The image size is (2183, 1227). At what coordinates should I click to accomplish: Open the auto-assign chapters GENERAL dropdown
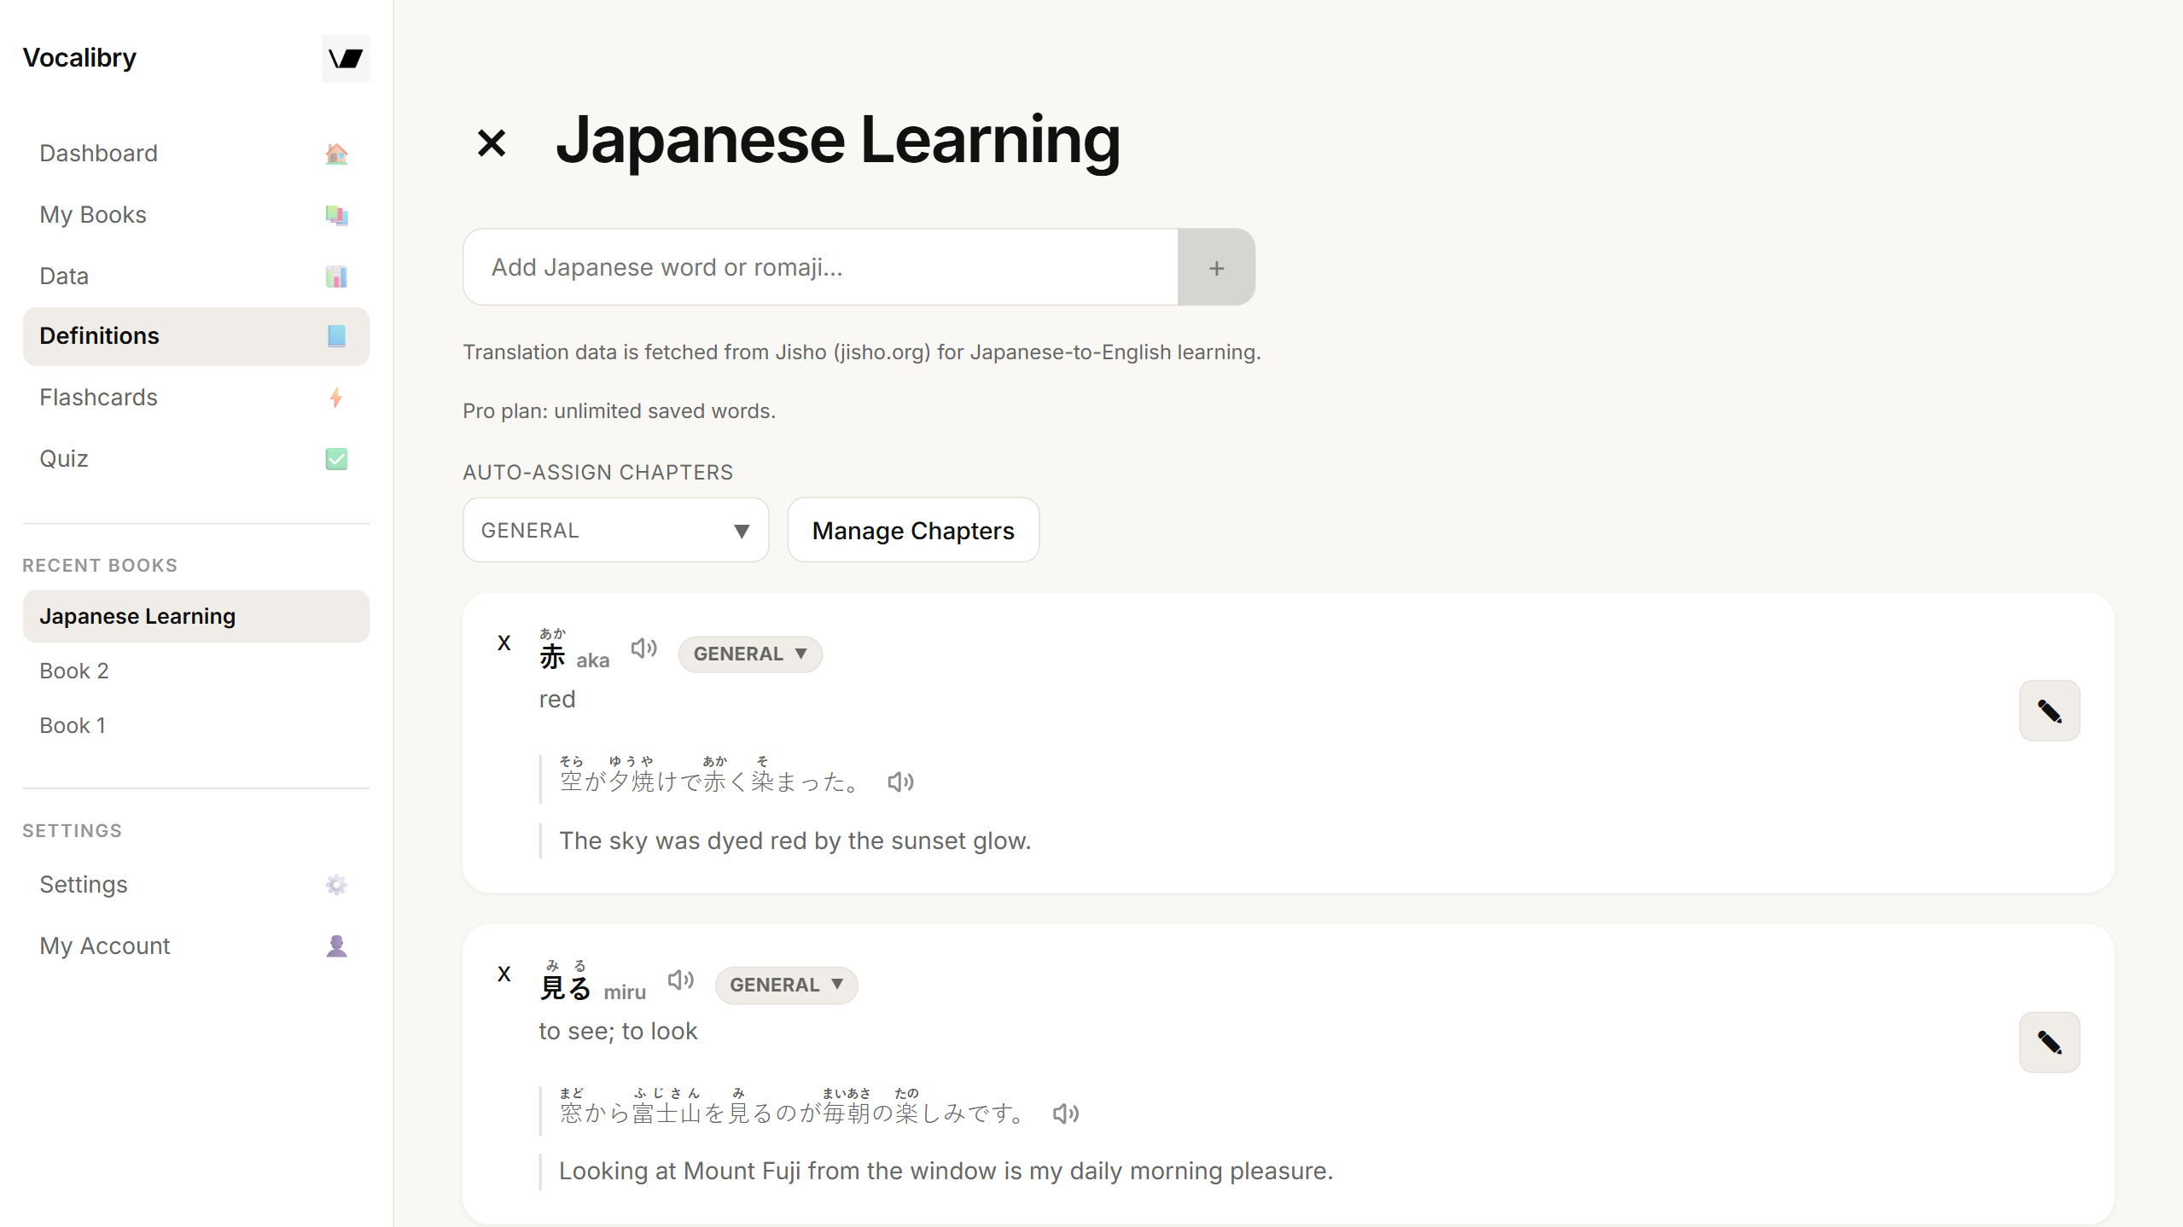pos(615,530)
